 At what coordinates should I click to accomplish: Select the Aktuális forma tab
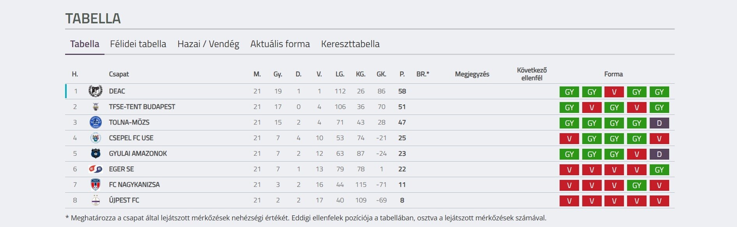280,44
